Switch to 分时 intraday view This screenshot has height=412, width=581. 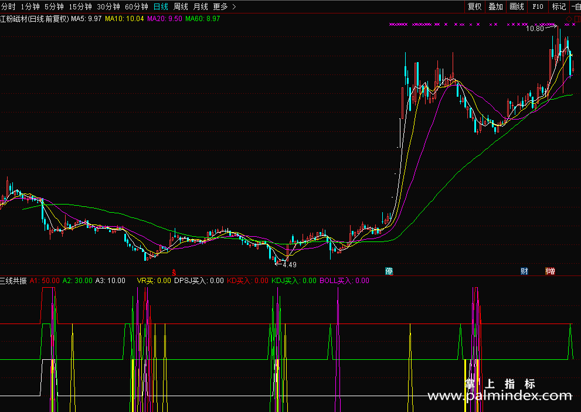[8, 6]
